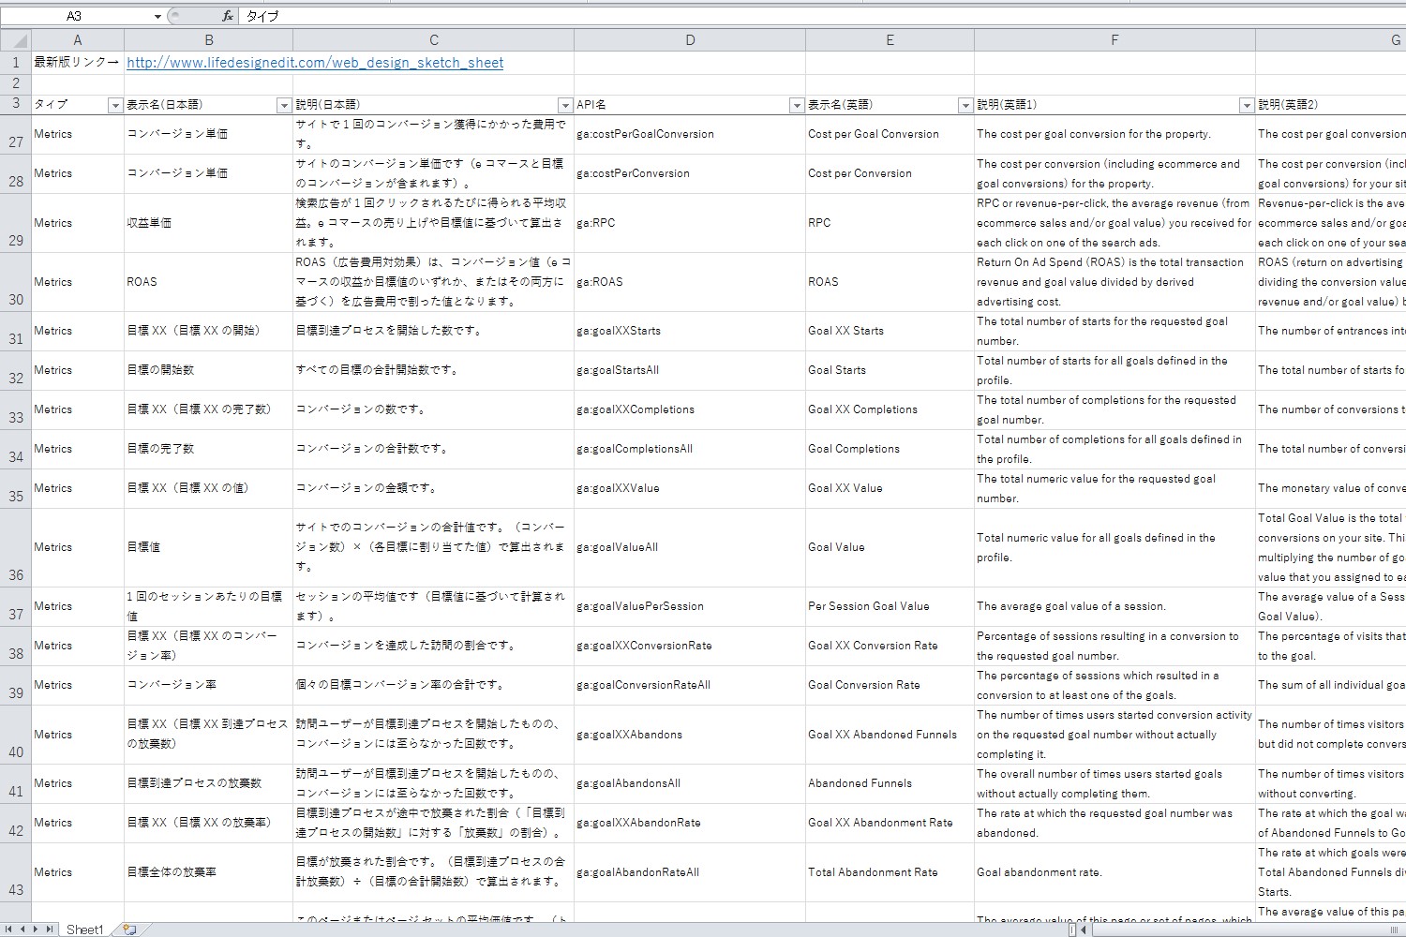
Task: Click cell containing ga:goalXXConversionRate
Action: coord(690,646)
